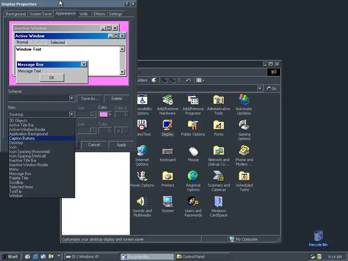
Task: Open Windows CardSpace icon
Action: 219,207
